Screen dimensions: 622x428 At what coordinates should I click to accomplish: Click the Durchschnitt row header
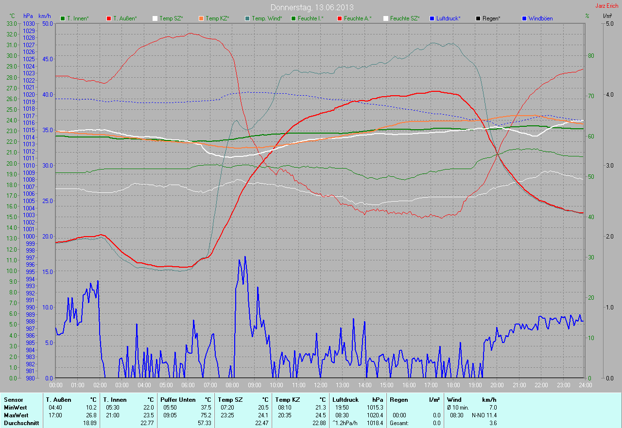pyautogui.click(x=21, y=423)
